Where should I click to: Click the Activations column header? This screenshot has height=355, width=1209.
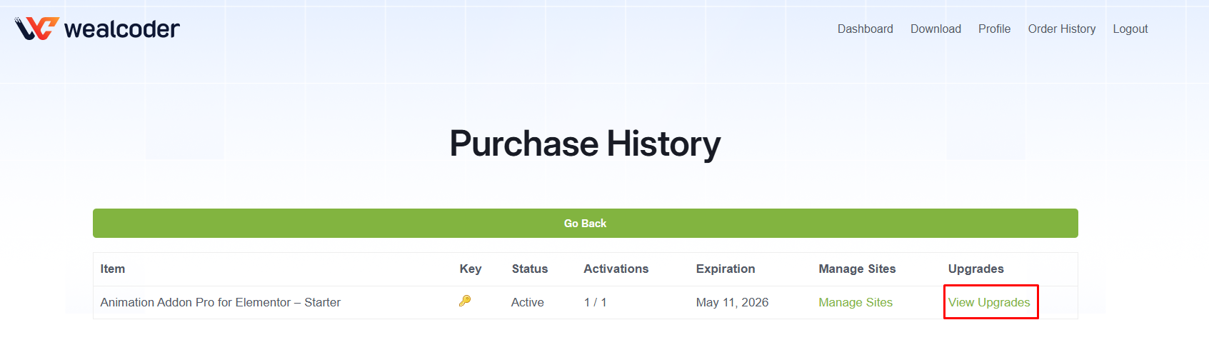tap(616, 269)
